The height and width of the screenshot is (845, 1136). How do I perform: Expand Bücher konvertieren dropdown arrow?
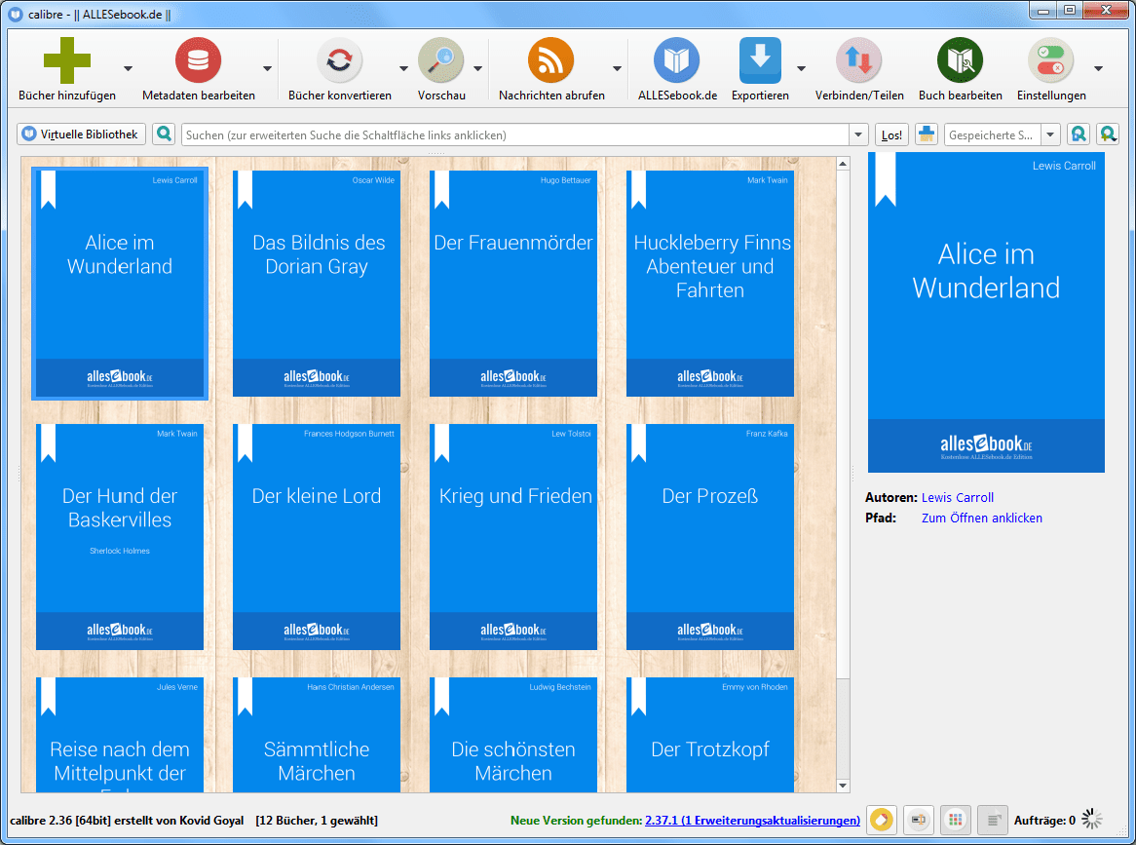(x=403, y=68)
